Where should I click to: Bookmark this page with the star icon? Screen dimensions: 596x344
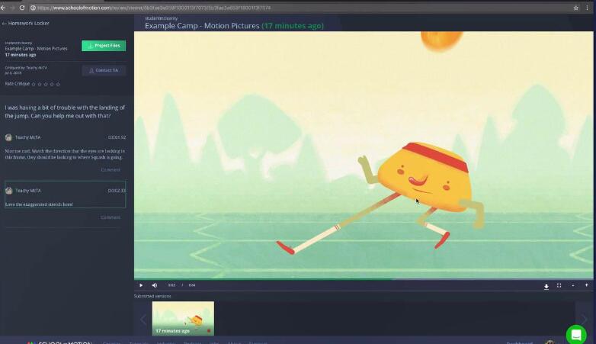tap(575, 8)
